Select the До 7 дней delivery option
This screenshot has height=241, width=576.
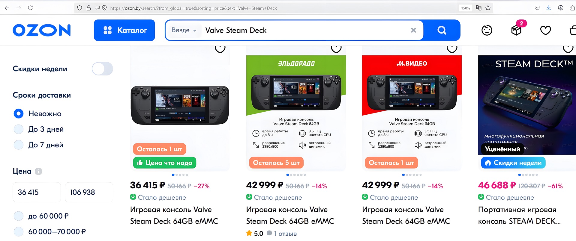tap(19, 145)
